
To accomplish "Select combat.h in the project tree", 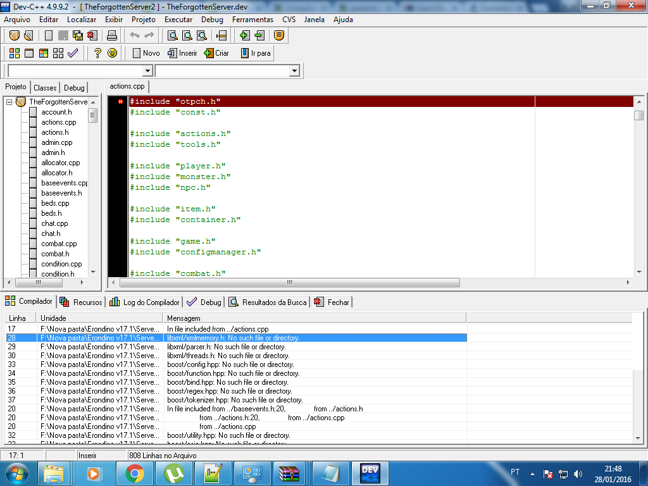I will click(55, 254).
